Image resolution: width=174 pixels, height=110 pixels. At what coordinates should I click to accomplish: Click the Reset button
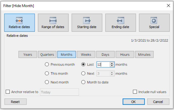tap(15, 102)
